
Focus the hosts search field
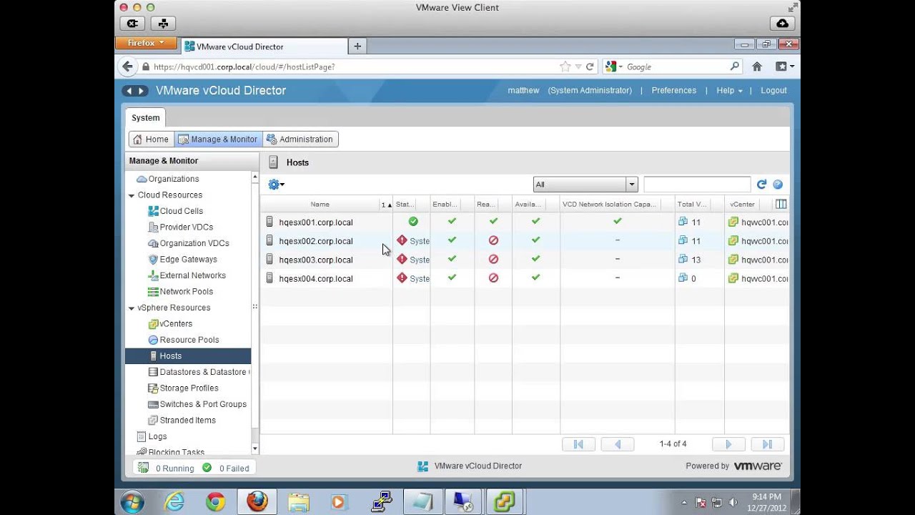click(697, 185)
